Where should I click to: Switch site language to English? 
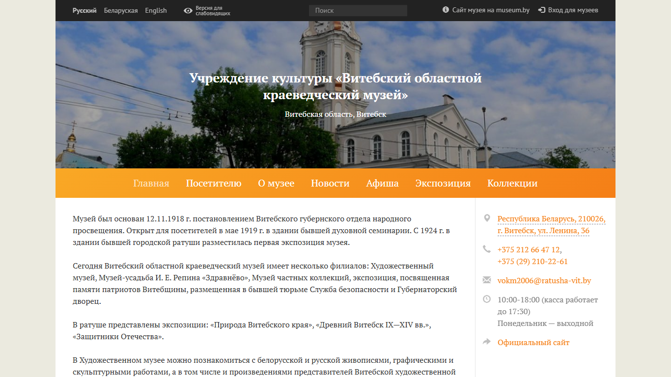[x=156, y=10]
